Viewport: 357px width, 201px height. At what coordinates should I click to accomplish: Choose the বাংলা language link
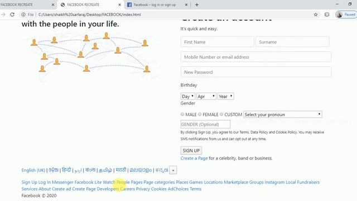tap(90, 170)
